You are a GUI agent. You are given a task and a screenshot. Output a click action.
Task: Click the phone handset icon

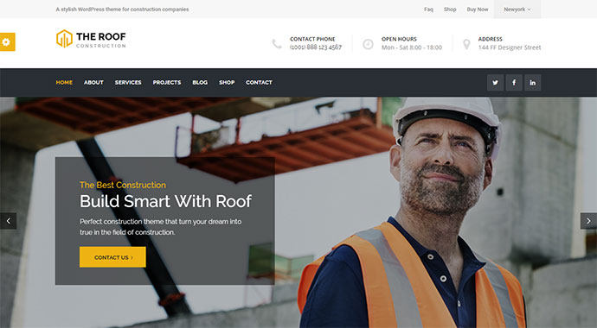click(x=277, y=44)
